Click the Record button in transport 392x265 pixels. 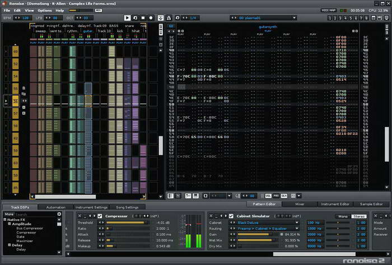151,18
